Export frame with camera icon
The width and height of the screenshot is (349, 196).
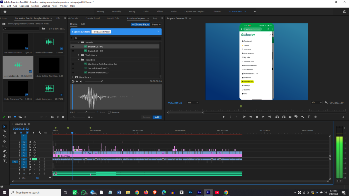point(290,117)
